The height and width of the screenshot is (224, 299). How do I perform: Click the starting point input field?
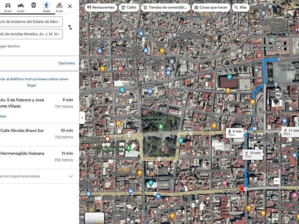click(x=30, y=22)
